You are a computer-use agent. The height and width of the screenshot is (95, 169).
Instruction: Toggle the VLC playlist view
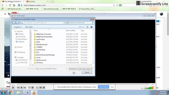click(37, 87)
